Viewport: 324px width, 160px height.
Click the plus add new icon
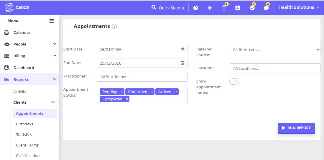point(210,8)
